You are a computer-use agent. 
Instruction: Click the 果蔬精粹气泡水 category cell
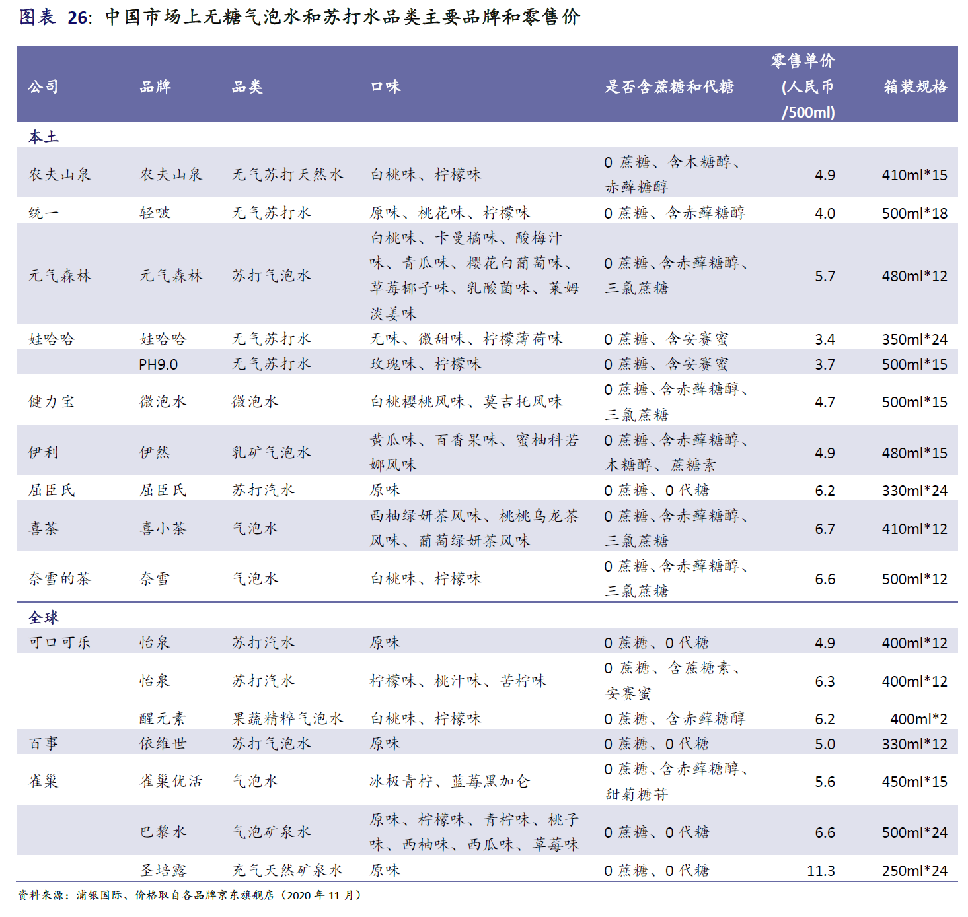click(x=287, y=718)
